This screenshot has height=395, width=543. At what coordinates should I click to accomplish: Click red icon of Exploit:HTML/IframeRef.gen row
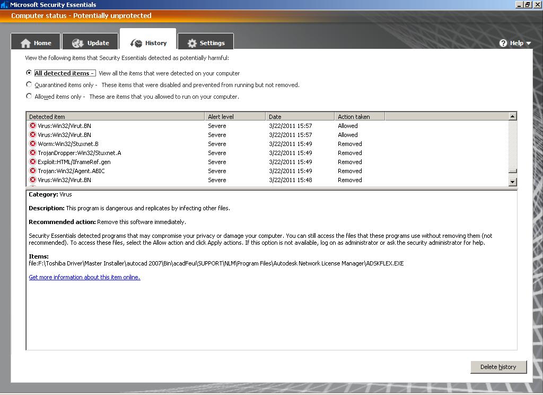click(33, 161)
